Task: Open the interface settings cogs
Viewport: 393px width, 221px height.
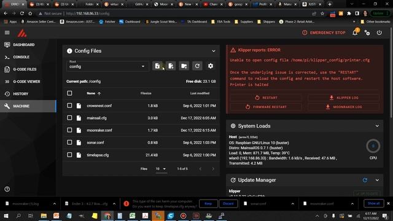Action: (367, 33)
